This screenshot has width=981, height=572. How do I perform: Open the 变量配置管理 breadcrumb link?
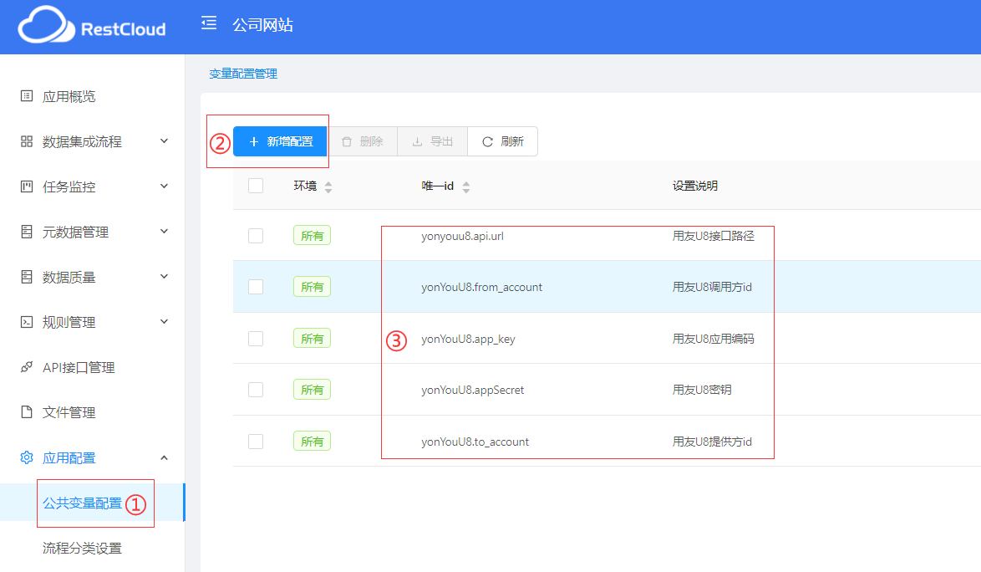[x=243, y=74]
